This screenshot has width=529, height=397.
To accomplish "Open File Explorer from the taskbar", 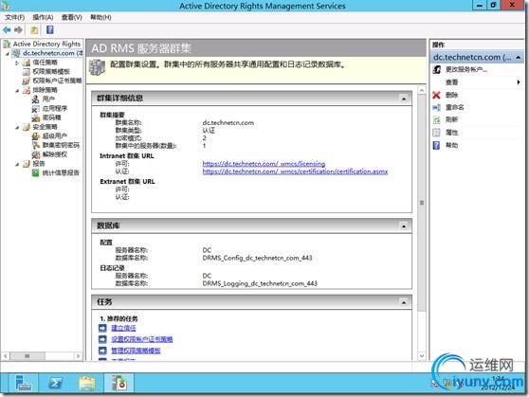I will pos(87,383).
